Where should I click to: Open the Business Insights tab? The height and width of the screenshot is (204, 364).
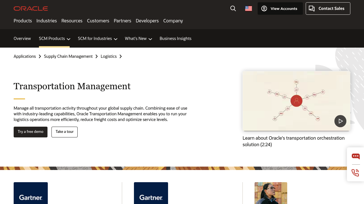tap(175, 38)
